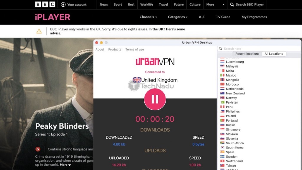This screenshot has height=170, width=302.
Task: Open Your account profile icon
Action: point(63,4)
